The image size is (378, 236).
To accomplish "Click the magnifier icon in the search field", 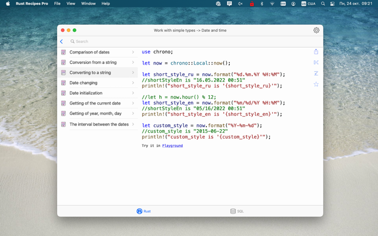I will click(72, 42).
